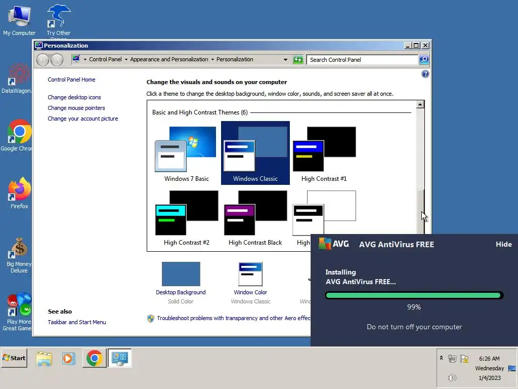Select the High Contrast Black theme
The height and width of the screenshot is (389, 518).
pos(255,217)
